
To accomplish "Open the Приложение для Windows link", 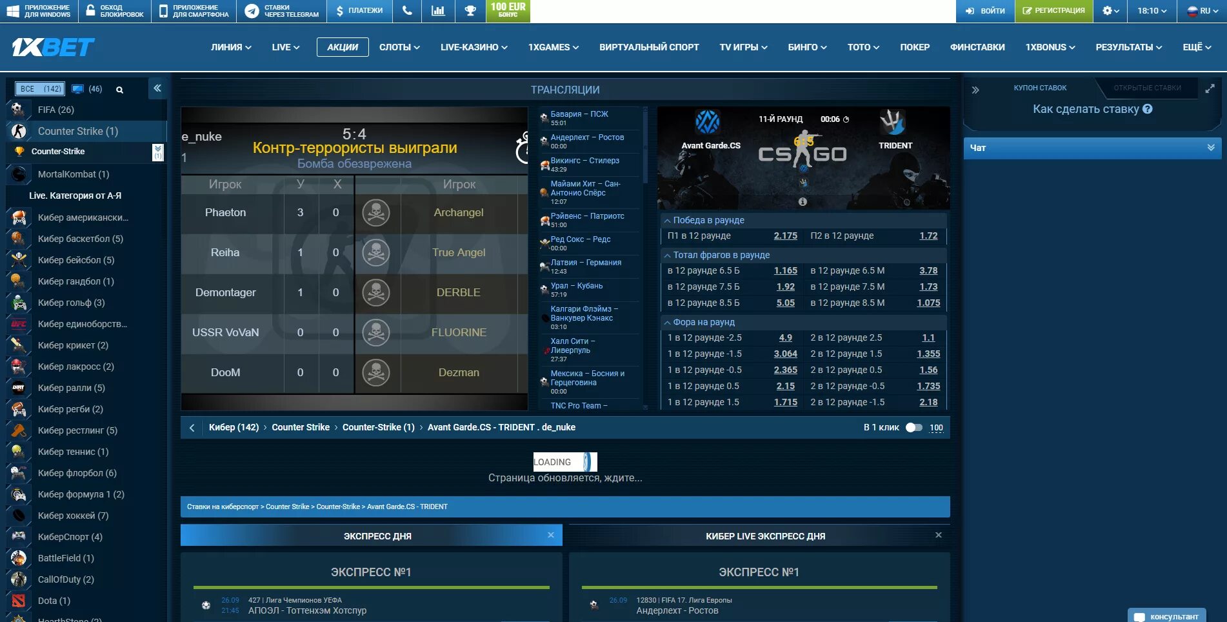I will 39,11.
